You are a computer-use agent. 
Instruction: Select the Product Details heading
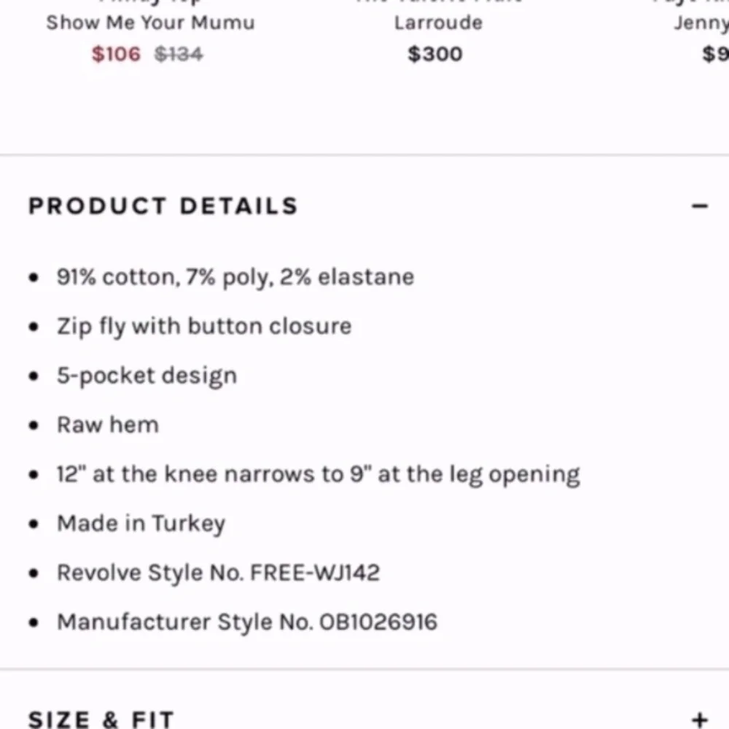(163, 206)
